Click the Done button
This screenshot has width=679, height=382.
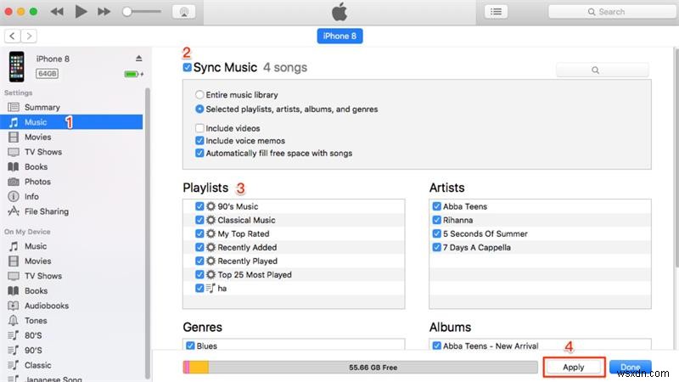coord(630,367)
